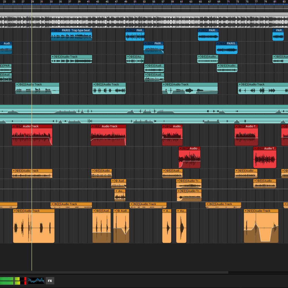The image size is (288, 288).
Task: Mute the red Audio clip at bar 57
Action: tap(167, 126)
